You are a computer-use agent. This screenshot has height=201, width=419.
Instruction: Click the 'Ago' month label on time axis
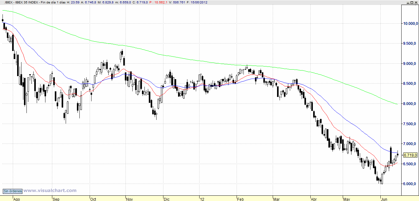coord(16,199)
